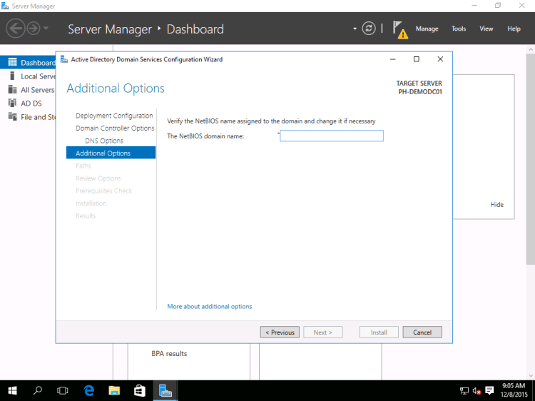Image resolution: width=535 pixels, height=401 pixels.
Task: Click Task View icon on taskbar
Action: pyautogui.click(x=63, y=390)
